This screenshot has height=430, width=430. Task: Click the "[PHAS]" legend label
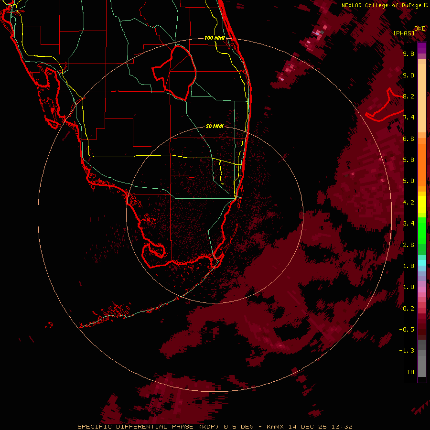click(x=404, y=33)
